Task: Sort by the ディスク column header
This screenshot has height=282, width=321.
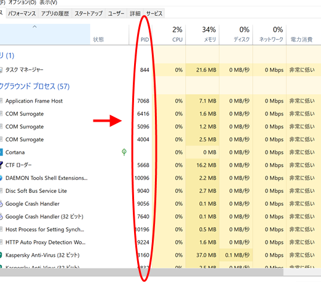Action: (236, 34)
